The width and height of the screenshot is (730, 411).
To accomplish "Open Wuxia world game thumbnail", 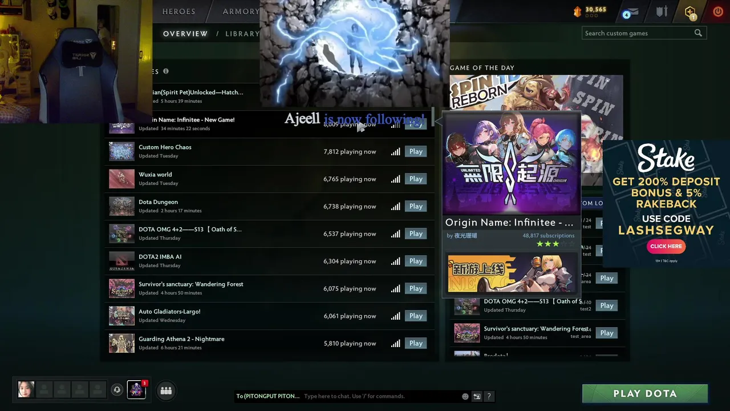I will [x=121, y=179].
